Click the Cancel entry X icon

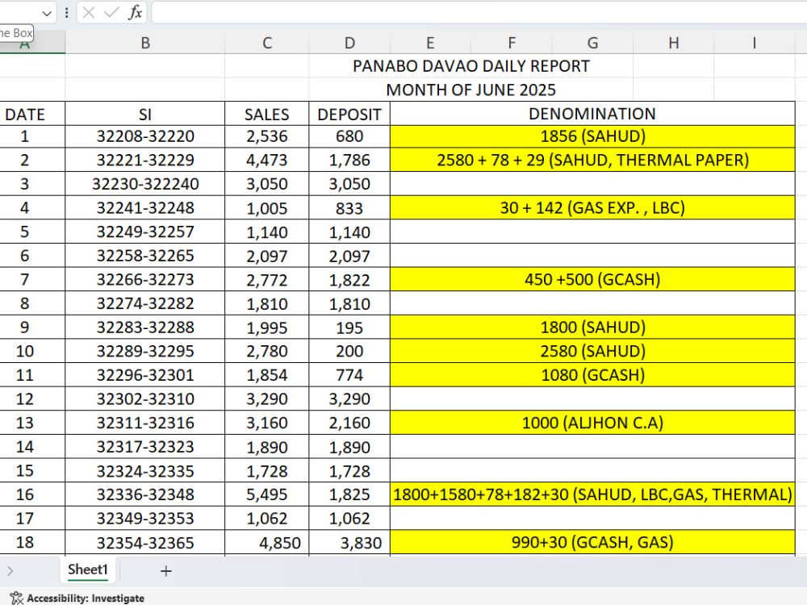[x=89, y=12]
